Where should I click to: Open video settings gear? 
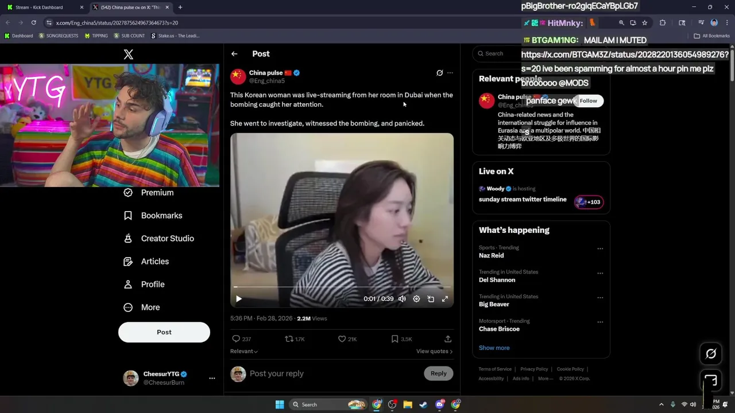pyautogui.click(x=416, y=299)
